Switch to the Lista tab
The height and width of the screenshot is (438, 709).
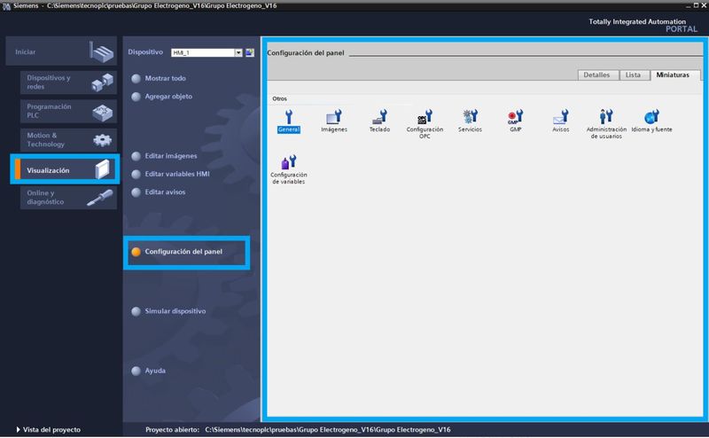tap(633, 75)
